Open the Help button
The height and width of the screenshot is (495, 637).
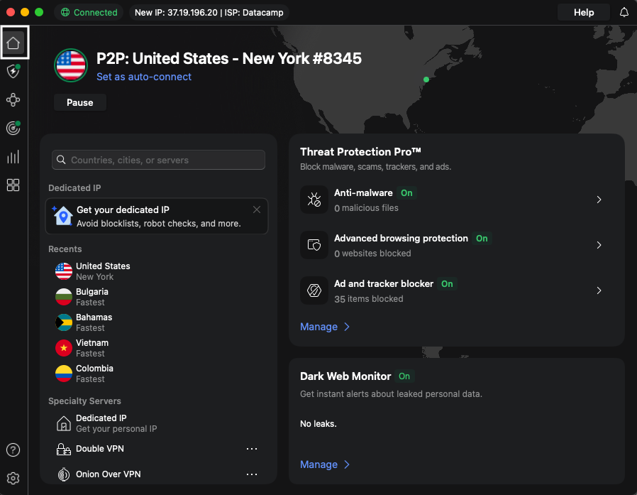point(584,13)
